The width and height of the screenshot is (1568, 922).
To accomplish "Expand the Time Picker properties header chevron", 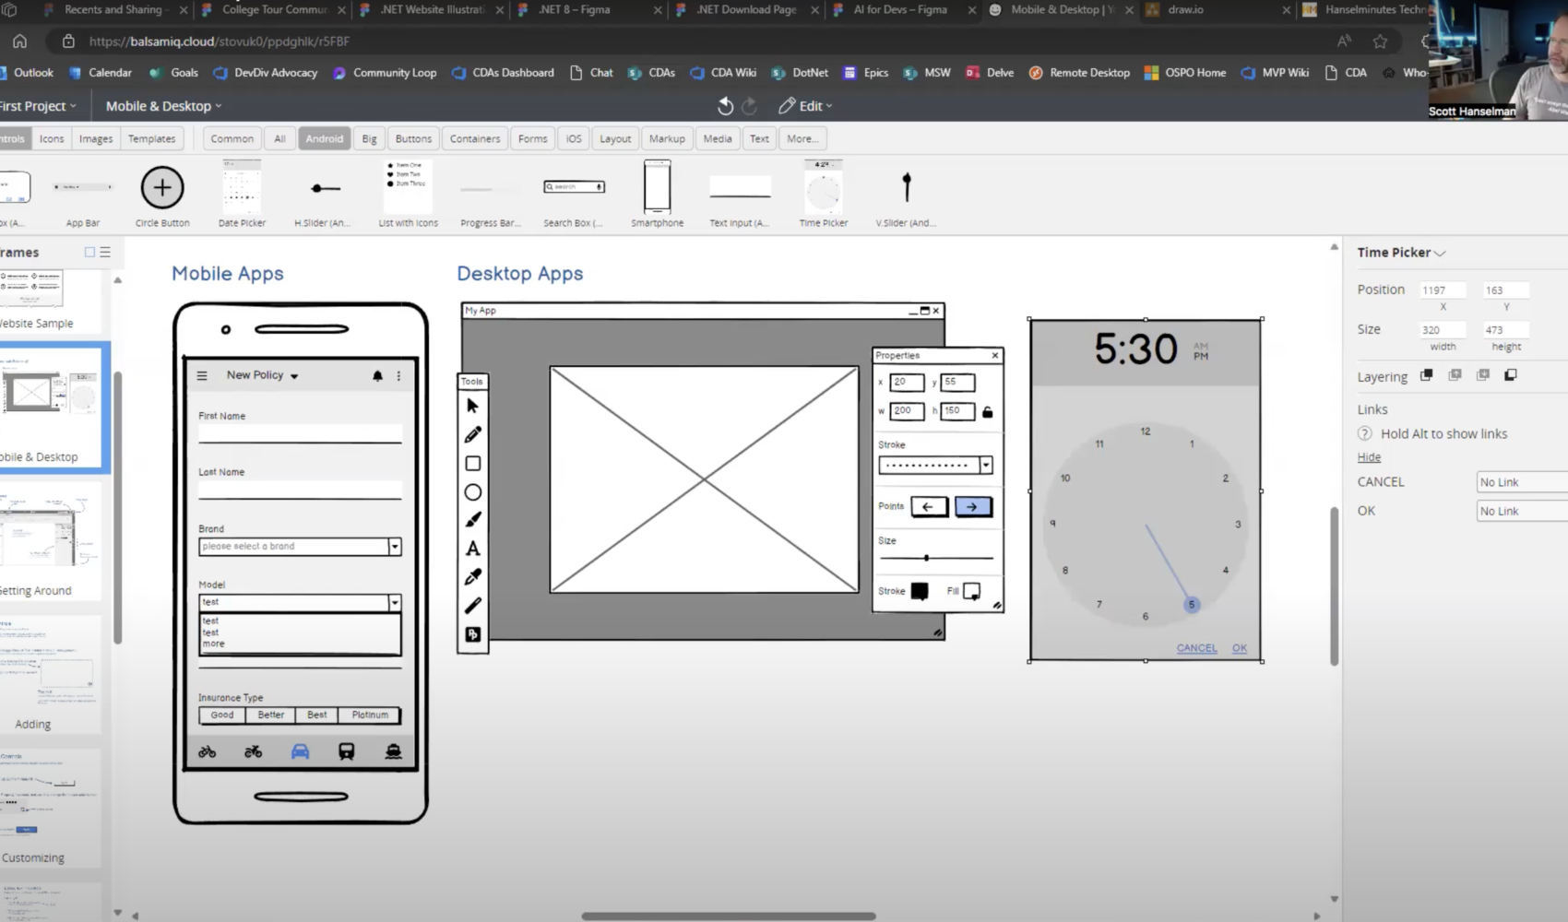I will click(1440, 253).
